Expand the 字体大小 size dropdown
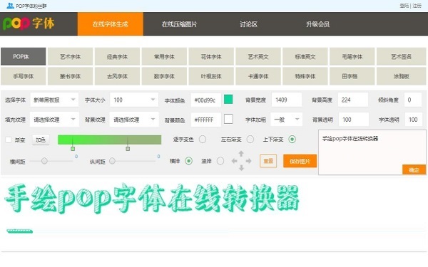This screenshot has height=267, width=428. coord(134,100)
